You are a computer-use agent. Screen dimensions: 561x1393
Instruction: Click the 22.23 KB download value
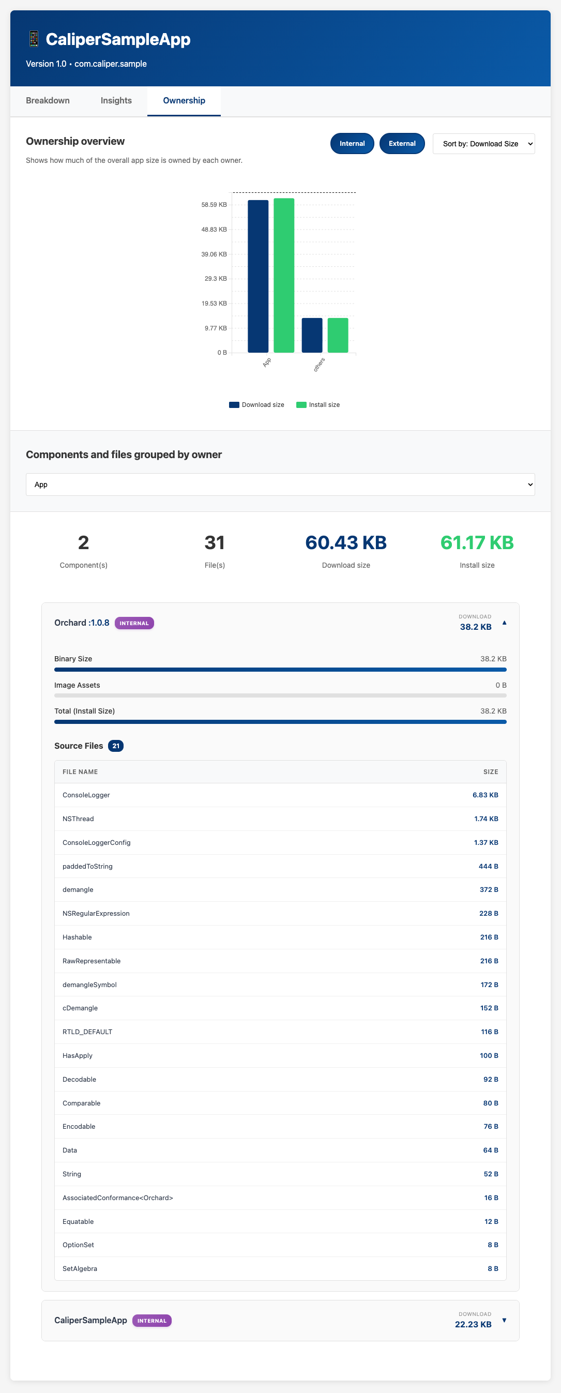pos(474,1324)
